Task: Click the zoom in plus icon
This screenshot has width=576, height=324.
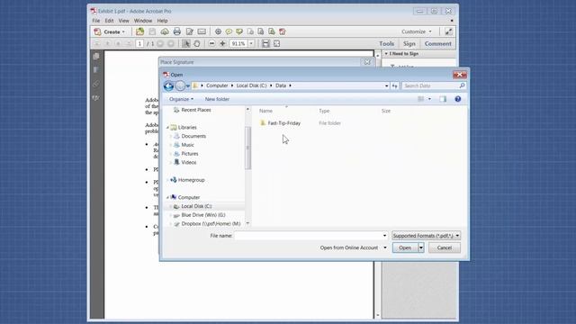Action: tap(222, 44)
